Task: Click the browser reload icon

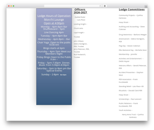Action: 100,6
